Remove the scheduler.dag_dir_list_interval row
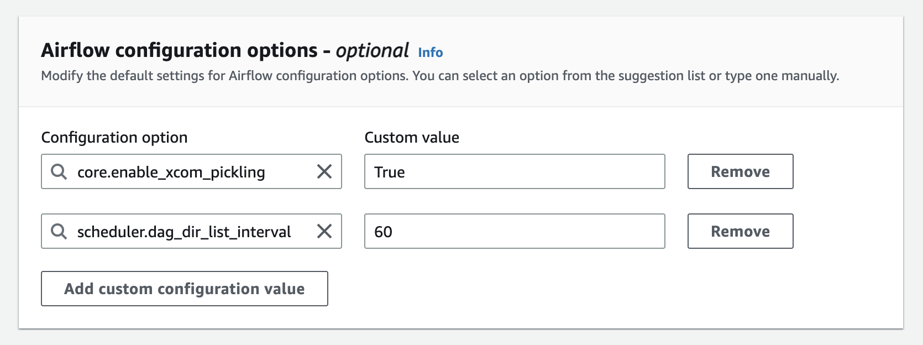The image size is (923, 345). point(740,232)
